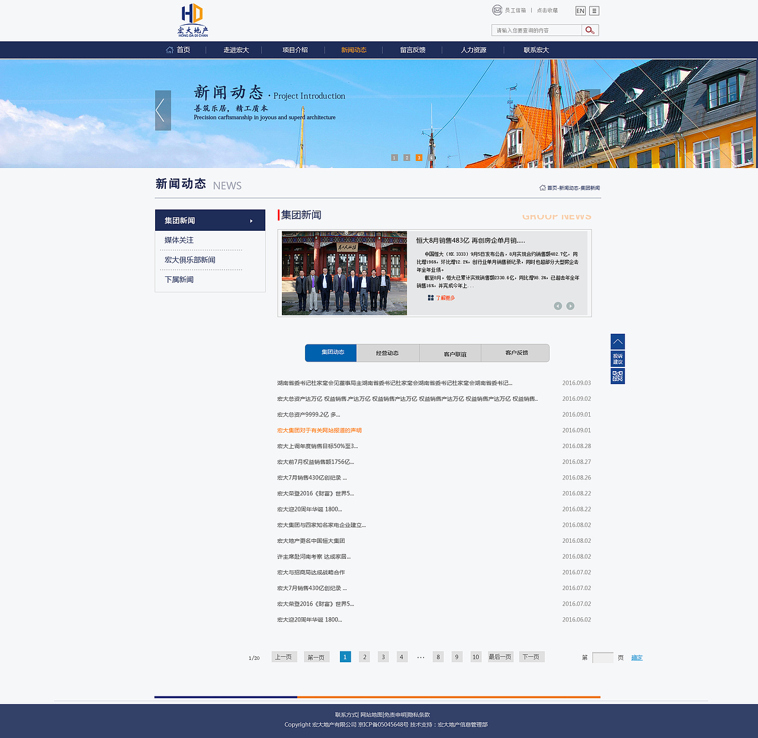Open the 人力资源 nav menu

pyautogui.click(x=474, y=50)
